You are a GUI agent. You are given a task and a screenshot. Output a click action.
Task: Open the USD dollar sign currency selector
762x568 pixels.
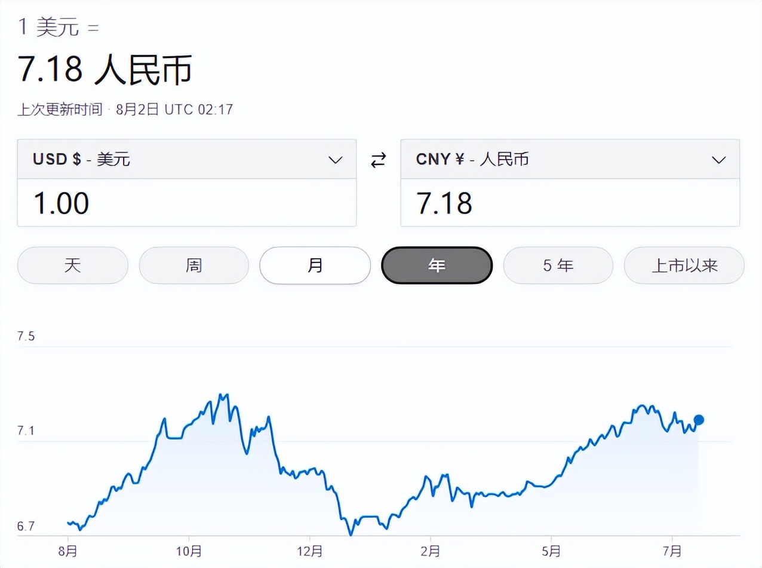187,160
